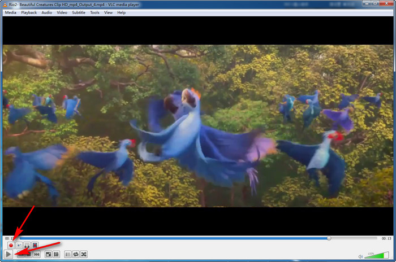Start recording with the red Record button
396x262 pixels.
[11, 245]
